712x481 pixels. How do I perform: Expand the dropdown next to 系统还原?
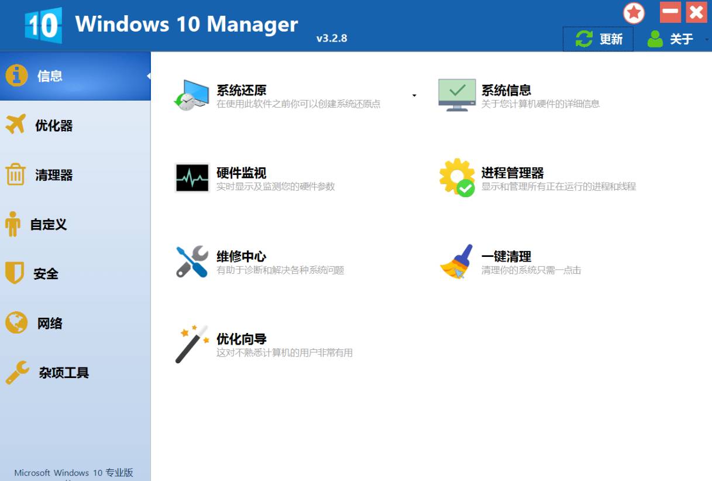click(x=414, y=95)
